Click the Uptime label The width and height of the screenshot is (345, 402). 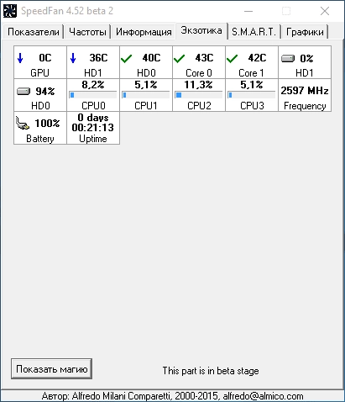93,139
